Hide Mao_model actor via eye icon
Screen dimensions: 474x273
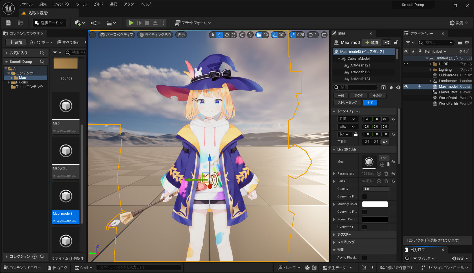(406, 87)
